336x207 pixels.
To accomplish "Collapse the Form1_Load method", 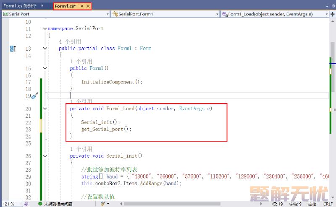I will [45, 109].
